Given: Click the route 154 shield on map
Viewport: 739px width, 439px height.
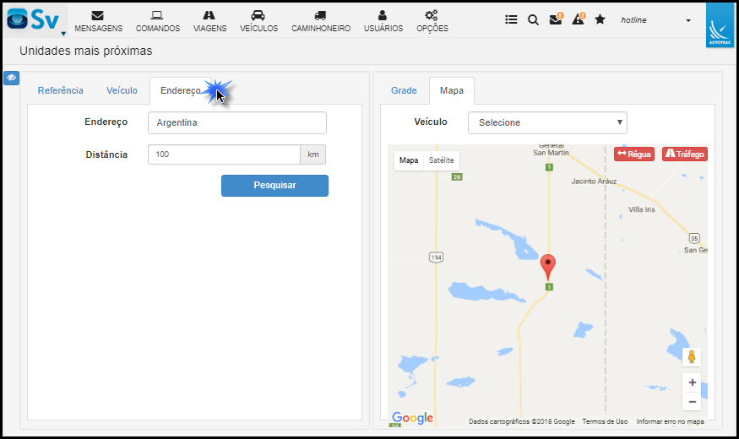Looking at the screenshot, I should [x=436, y=257].
